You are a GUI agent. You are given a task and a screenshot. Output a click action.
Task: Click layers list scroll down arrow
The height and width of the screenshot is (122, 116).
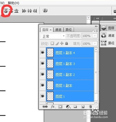[96, 102]
